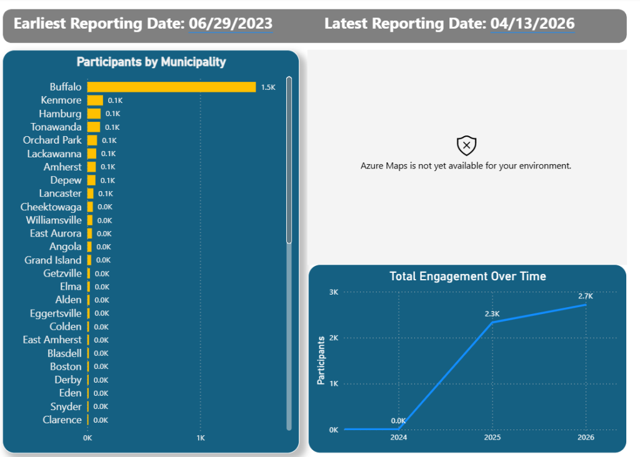Click the 2.7K data point for 2026
Viewport: 640px width, 457px height.
(585, 305)
